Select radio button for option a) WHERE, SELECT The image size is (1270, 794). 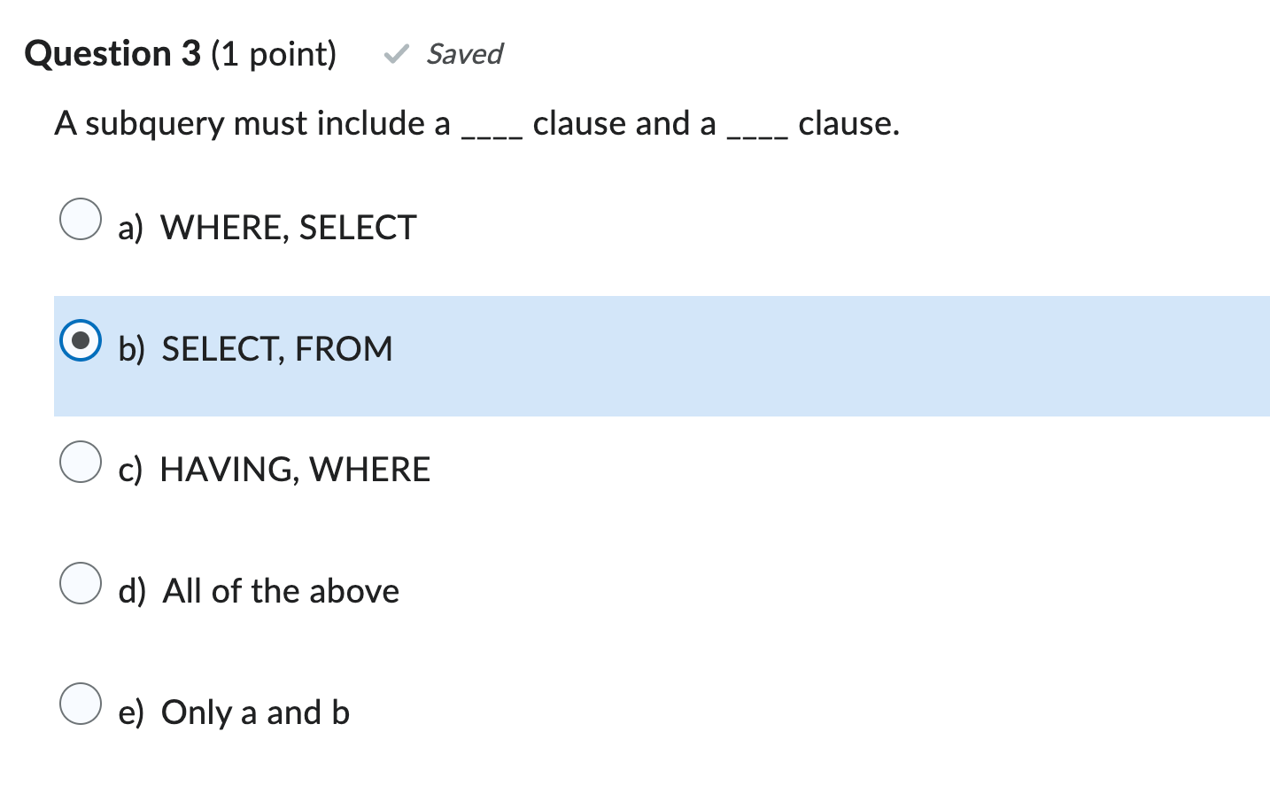point(80,219)
